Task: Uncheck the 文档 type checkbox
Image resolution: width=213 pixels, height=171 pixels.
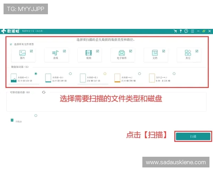Action: pos(164,51)
